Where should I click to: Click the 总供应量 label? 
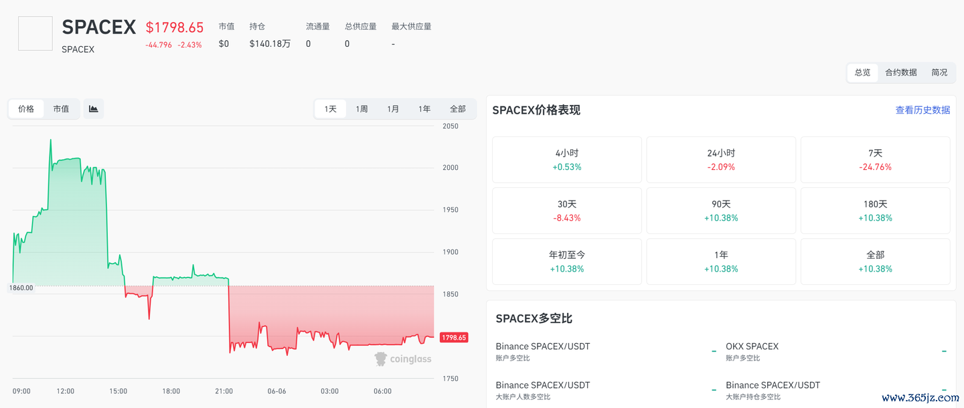361,27
